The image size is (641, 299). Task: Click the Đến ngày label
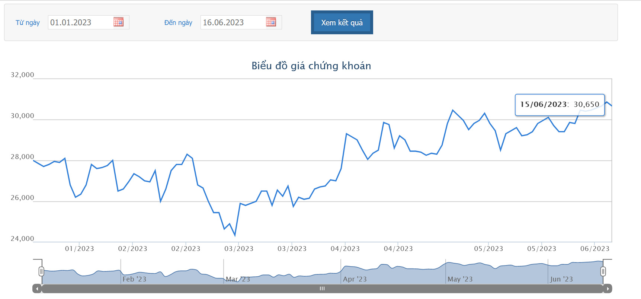pos(178,23)
